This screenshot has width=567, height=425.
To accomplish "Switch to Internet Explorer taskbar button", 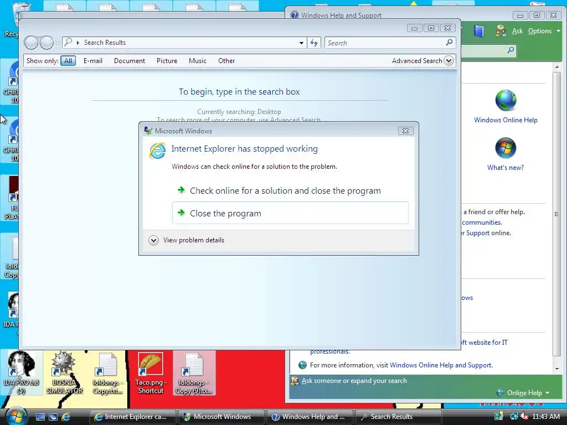I will click(x=132, y=417).
